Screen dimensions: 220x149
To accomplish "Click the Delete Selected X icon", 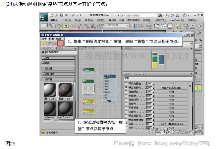I will click(x=61, y=44).
